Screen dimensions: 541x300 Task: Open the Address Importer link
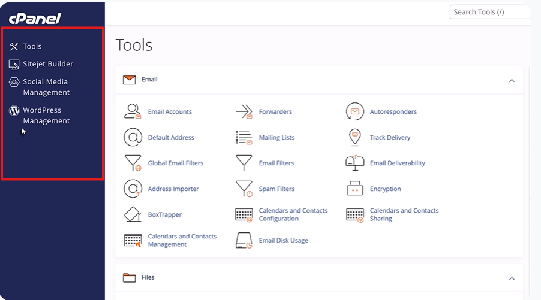click(173, 189)
